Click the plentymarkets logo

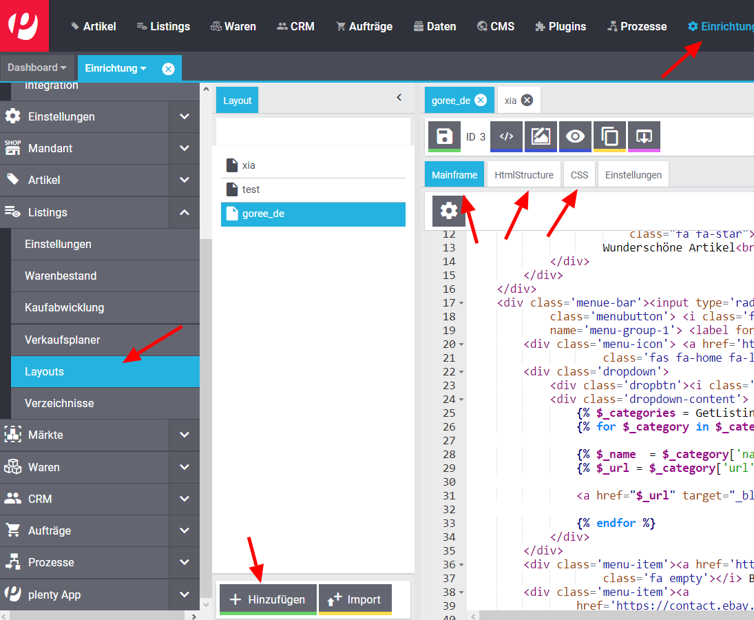pyautogui.click(x=24, y=25)
